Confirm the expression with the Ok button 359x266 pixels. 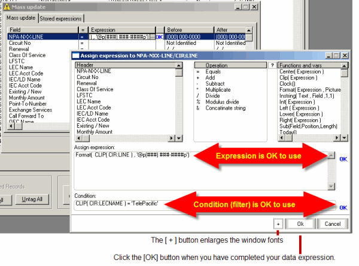pyautogui.click(x=300, y=224)
